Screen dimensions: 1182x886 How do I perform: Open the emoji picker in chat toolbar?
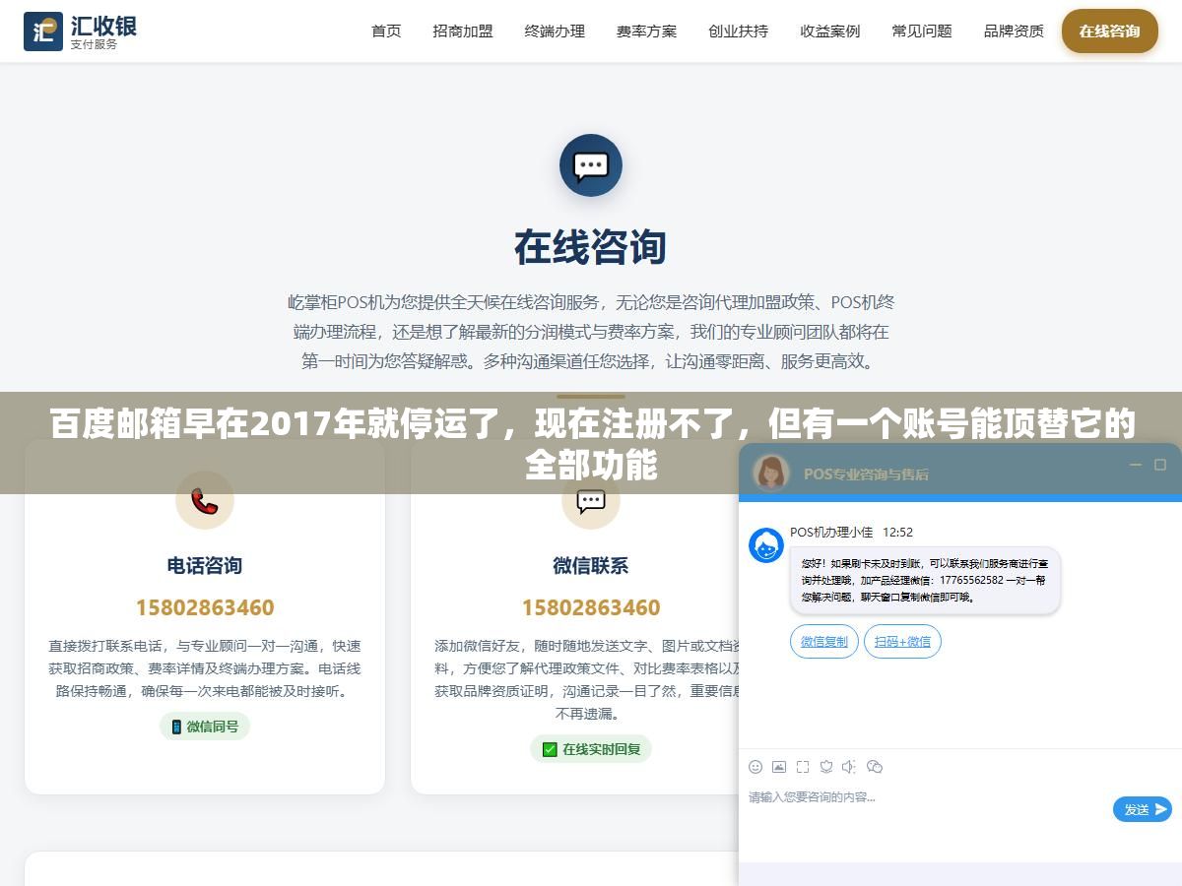[755, 766]
